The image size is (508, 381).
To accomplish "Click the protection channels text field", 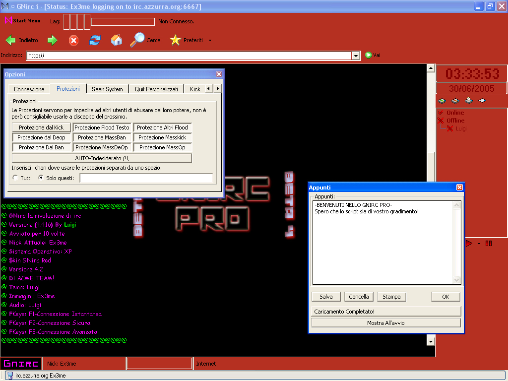I will (146, 178).
